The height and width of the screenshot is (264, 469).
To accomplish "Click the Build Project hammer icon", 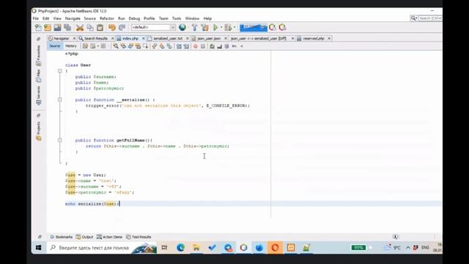I will click(194, 28).
